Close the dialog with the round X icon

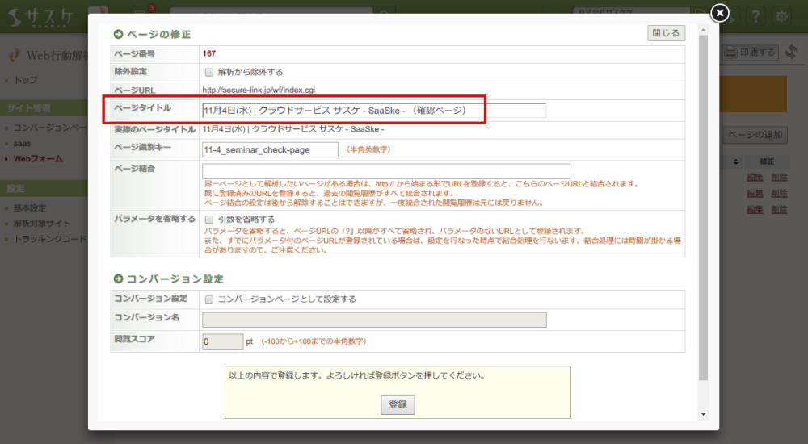pyautogui.click(x=719, y=13)
